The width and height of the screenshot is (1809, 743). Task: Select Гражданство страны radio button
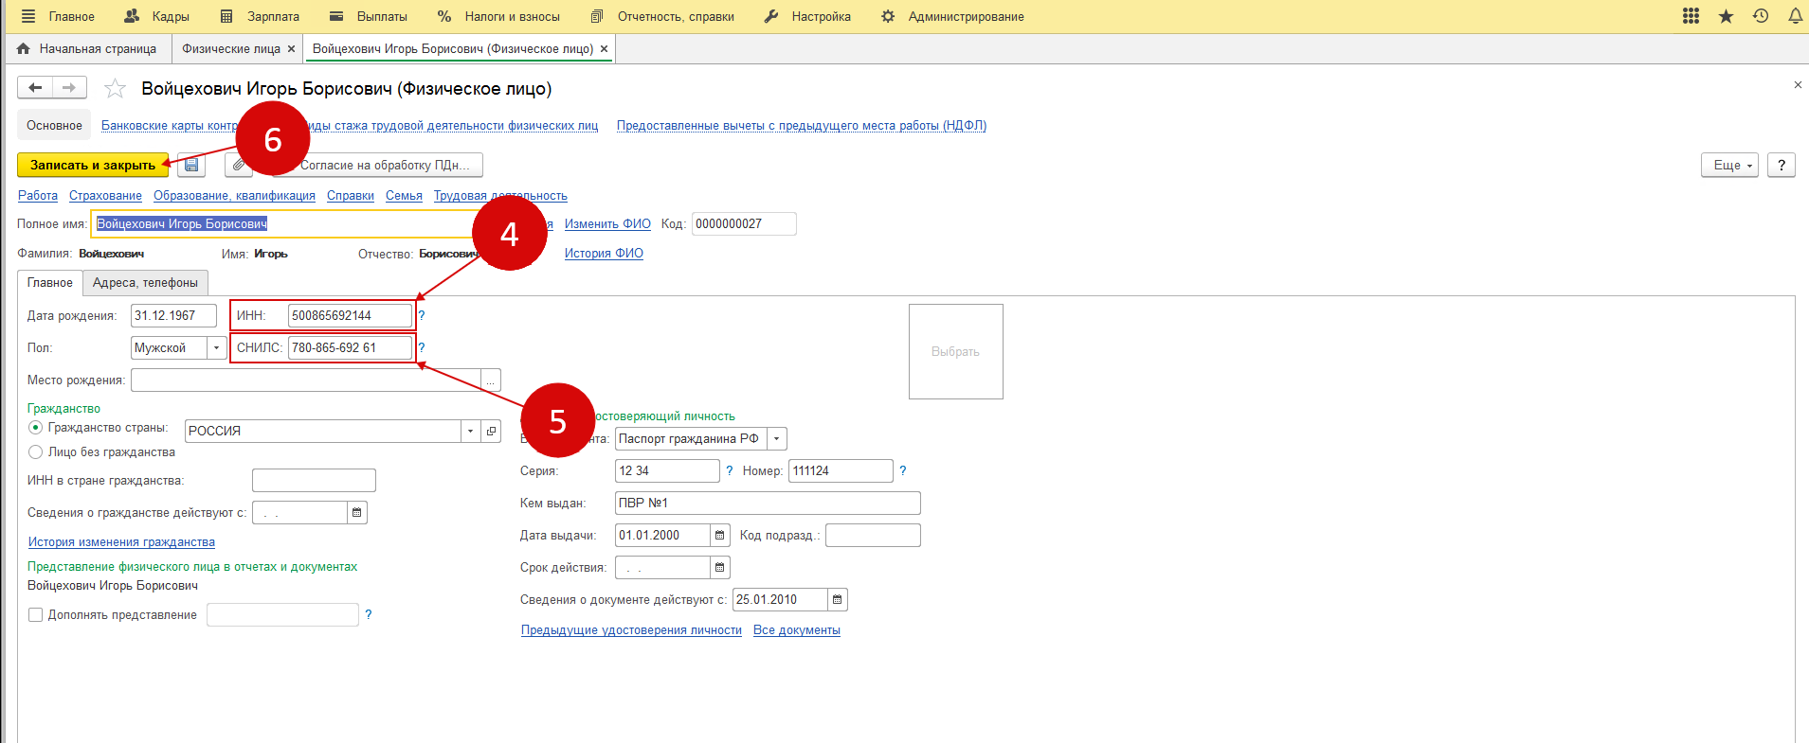coord(36,428)
